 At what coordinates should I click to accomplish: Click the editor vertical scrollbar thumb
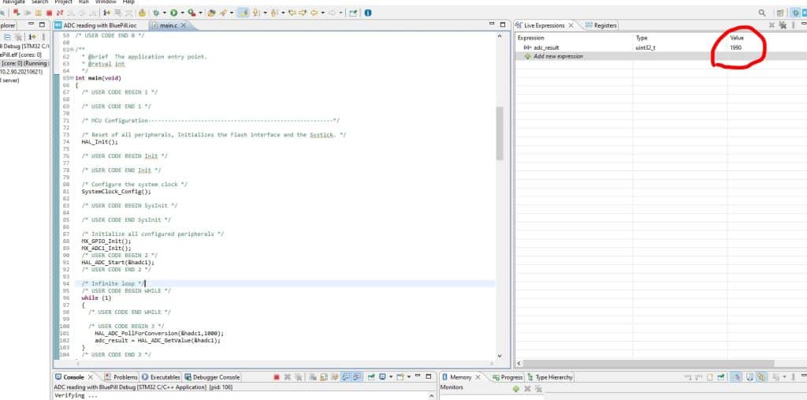pyautogui.click(x=499, y=133)
